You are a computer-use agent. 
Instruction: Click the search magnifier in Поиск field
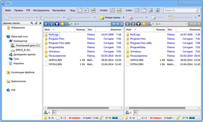click(x=198, y=10)
